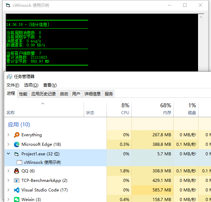Screen dimensions: 211x202
Task: Switch to the 进程 tab
Action: pos(11,93)
